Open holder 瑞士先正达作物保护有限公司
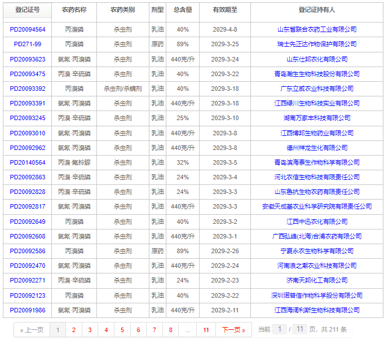 317,45
